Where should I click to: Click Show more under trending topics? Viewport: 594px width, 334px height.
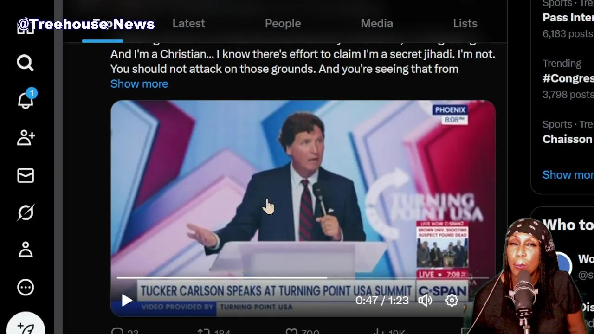568,174
